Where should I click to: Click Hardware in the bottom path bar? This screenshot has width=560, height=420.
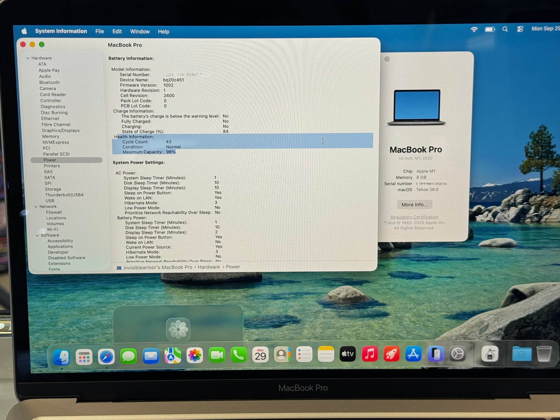(x=209, y=267)
